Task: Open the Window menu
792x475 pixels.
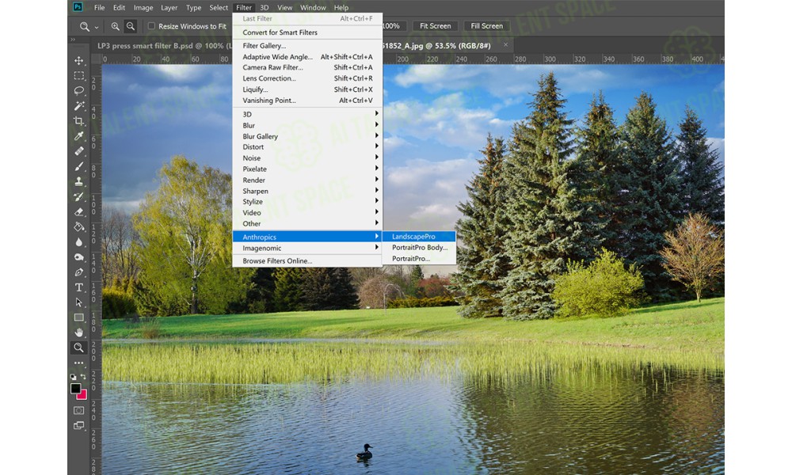Action: tap(313, 8)
